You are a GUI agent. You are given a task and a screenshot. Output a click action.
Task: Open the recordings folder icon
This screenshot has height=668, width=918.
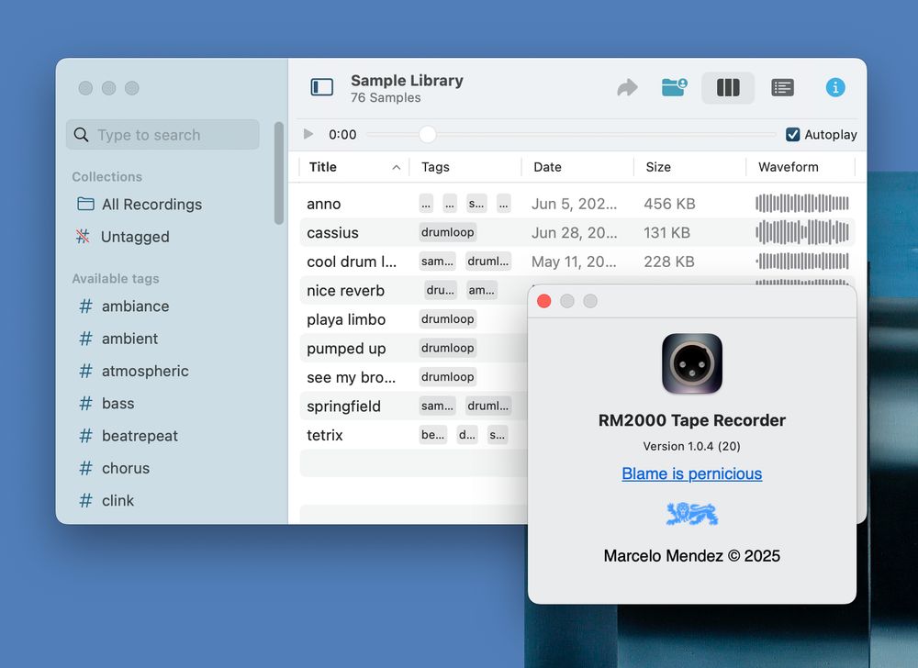[x=675, y=87]
